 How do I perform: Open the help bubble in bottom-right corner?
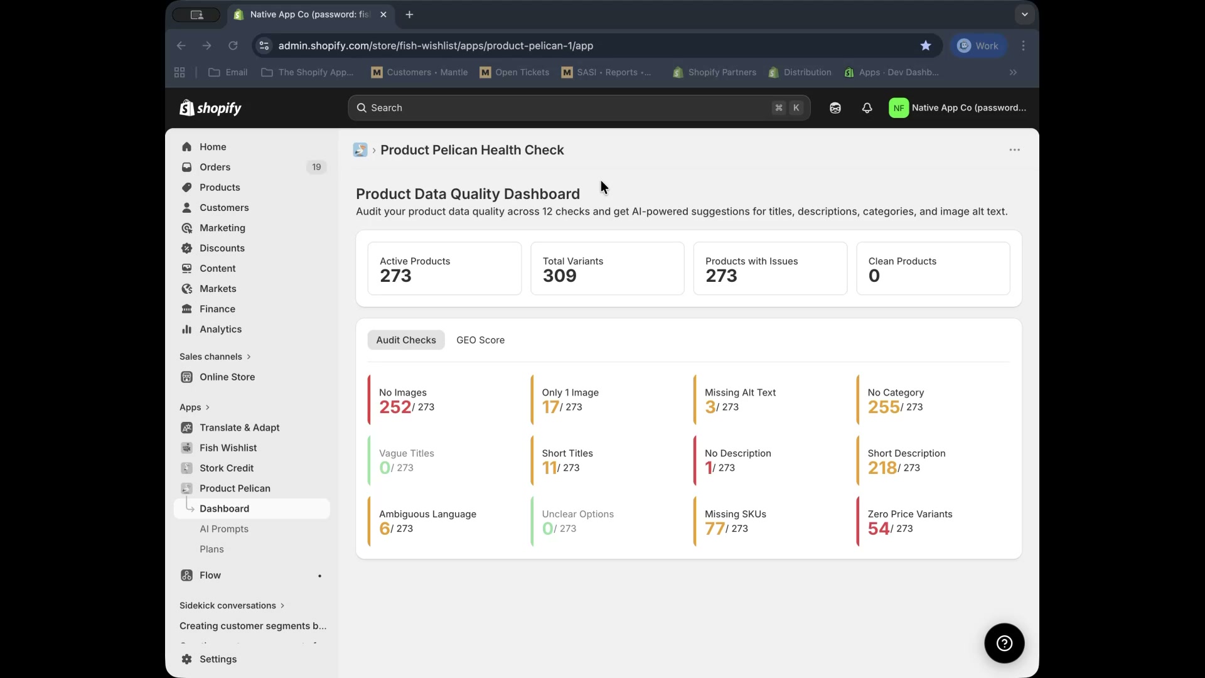[x=1004, y=643]
